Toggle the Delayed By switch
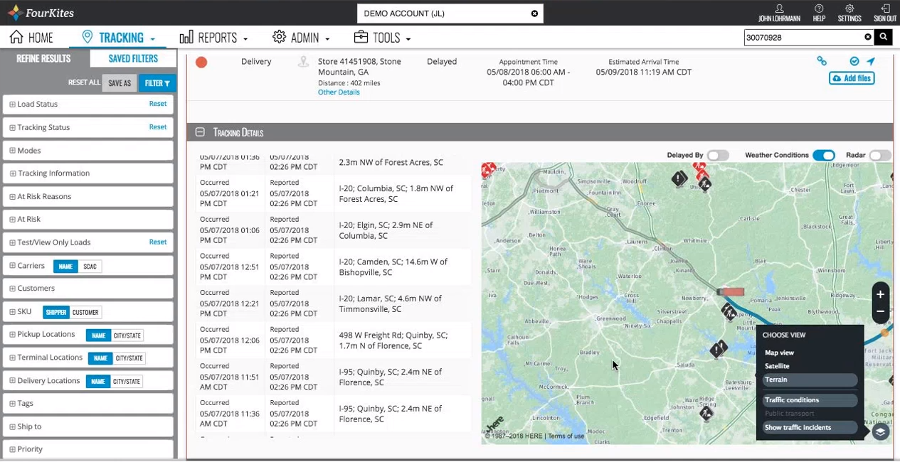The height and width of the screenshot is (462, 900). (718, 155)
